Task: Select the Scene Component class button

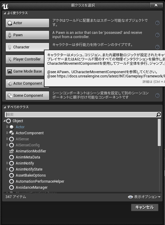Action: [x=27, y=96]
